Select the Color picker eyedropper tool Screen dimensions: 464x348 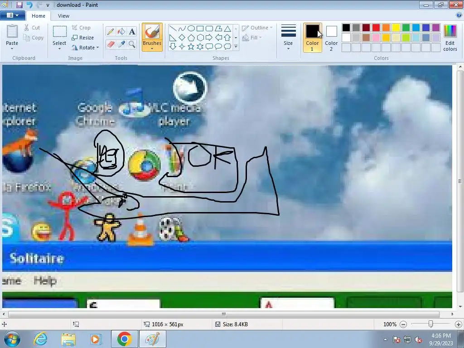pos(121,44)
